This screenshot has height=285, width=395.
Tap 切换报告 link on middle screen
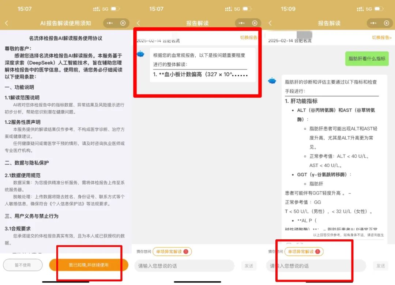pos(249,38)
